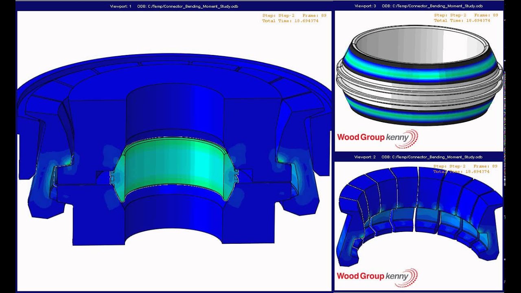Pick the striped seal ring model in Viewport 3
This screenshot has height=293, width=521.
419,77
